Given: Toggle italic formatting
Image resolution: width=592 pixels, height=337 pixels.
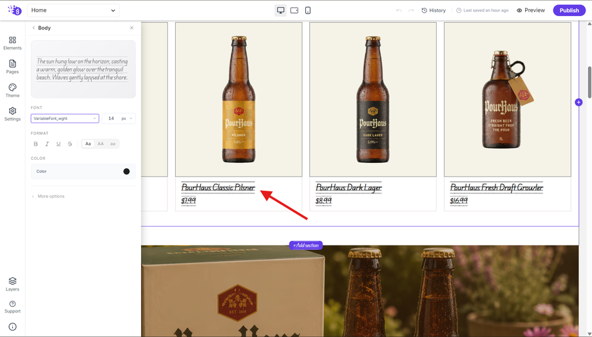Looking at the screenshot, I should click(x=47, y=144).
